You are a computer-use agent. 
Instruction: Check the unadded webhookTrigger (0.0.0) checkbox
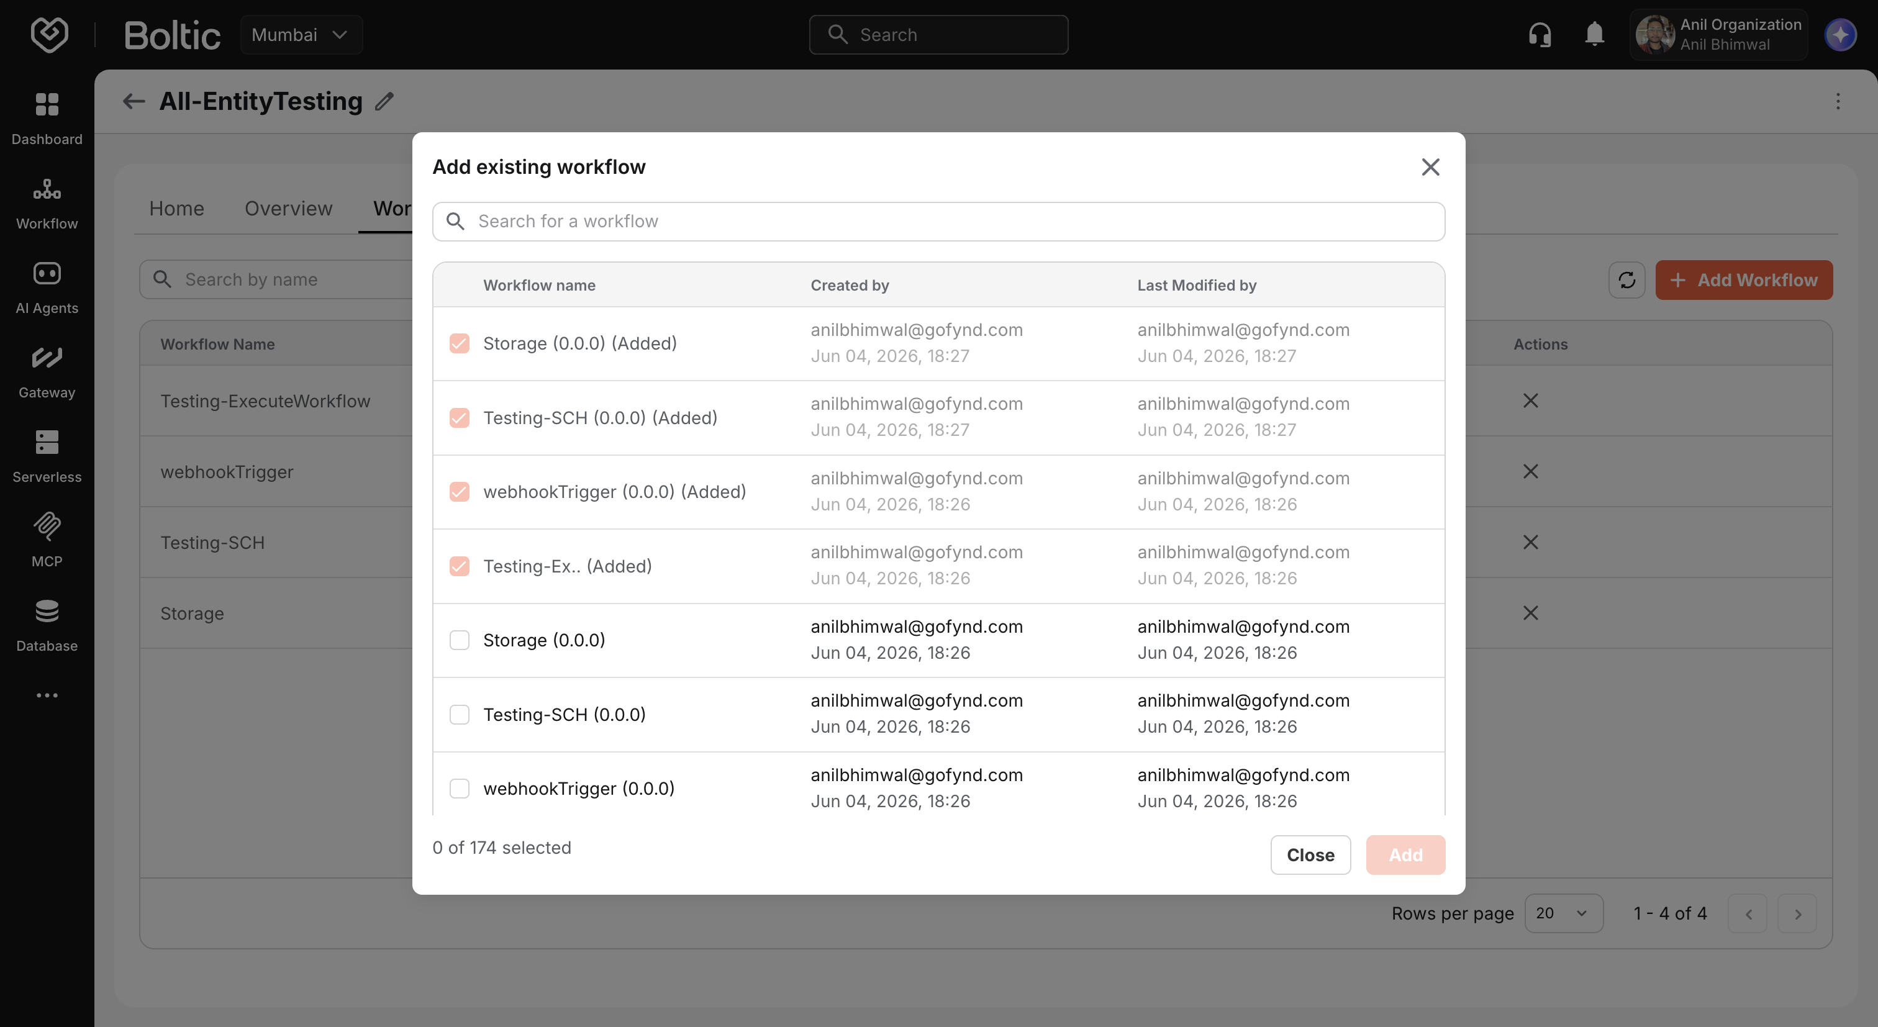(460, 789)
